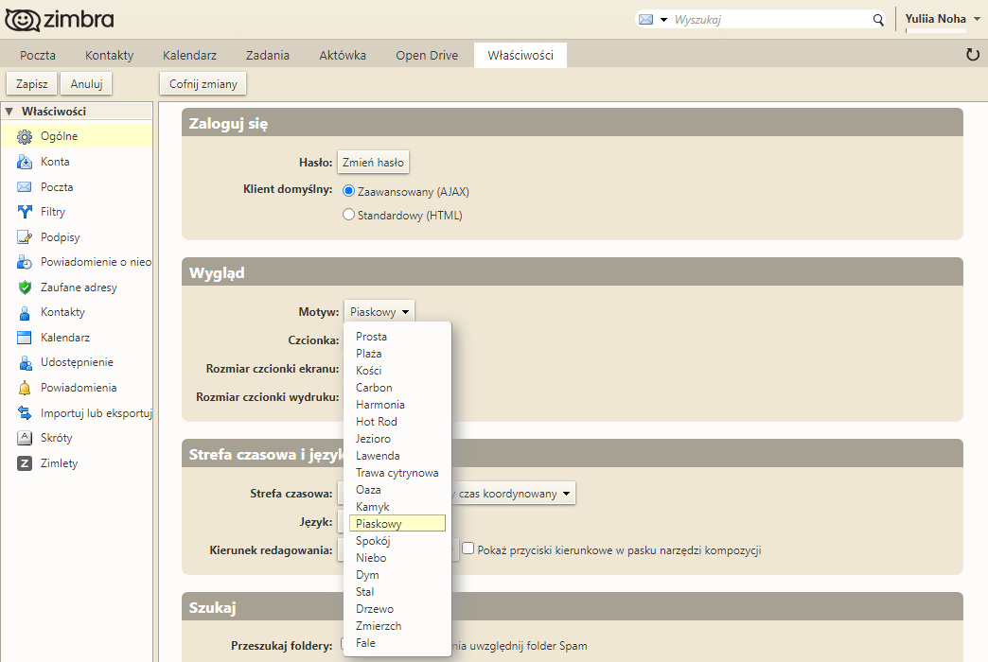Click the Powiadomienia bell icon
Screen dimensions: 988x662
point(25,388)
